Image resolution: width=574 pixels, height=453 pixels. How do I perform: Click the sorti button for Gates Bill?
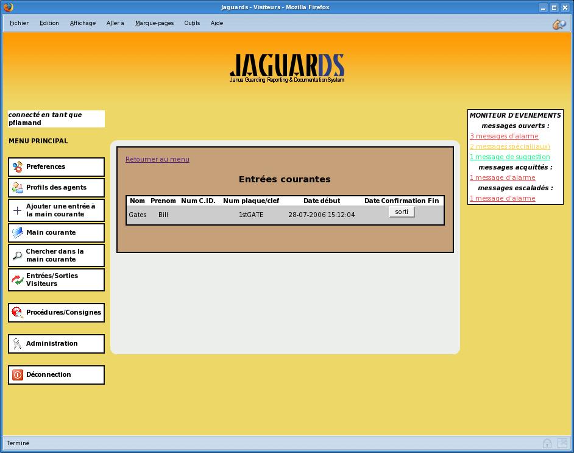coord(402,212)
